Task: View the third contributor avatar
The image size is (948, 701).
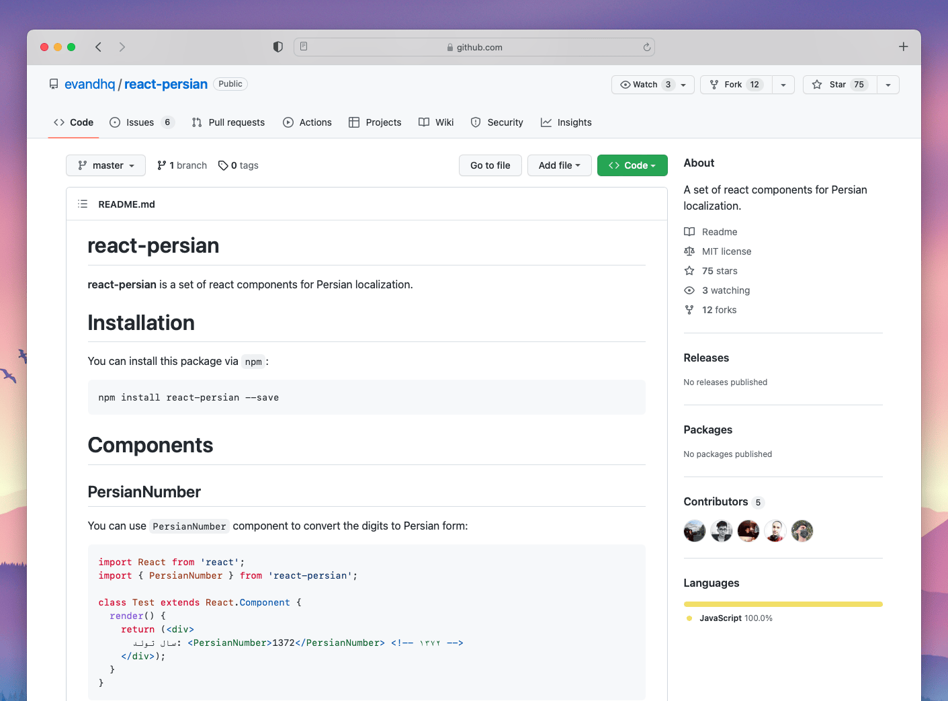Action: (x=748, y=531)
